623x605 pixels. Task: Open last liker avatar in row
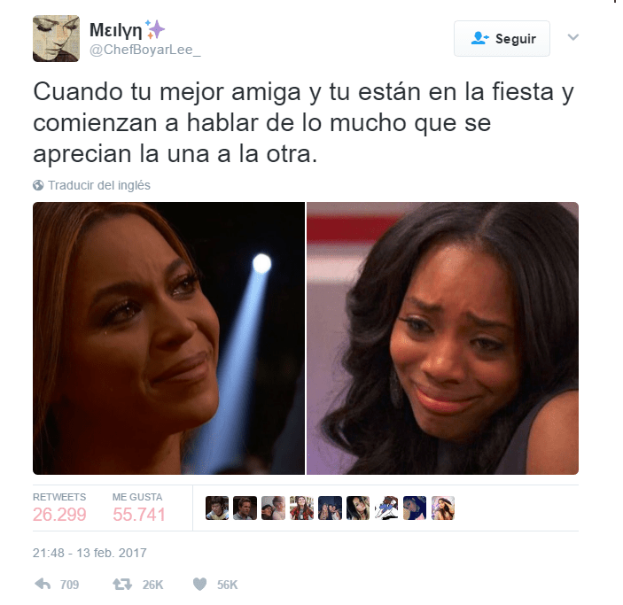click(443, 508)
